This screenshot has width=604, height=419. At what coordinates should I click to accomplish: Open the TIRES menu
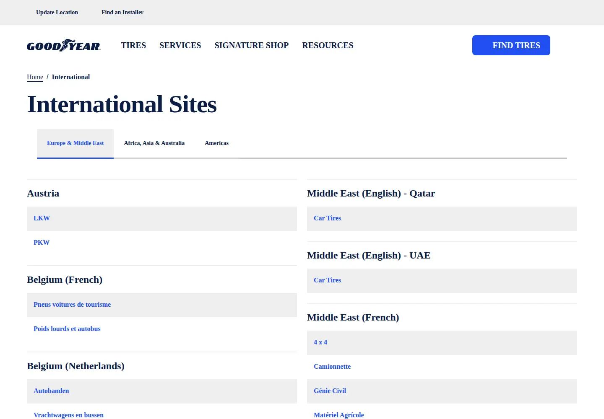pyautogui.click(x=133, y=45)
